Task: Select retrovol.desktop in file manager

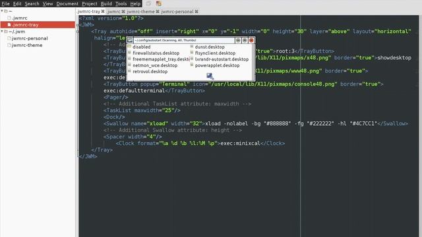Action: (x=150, y=72)
